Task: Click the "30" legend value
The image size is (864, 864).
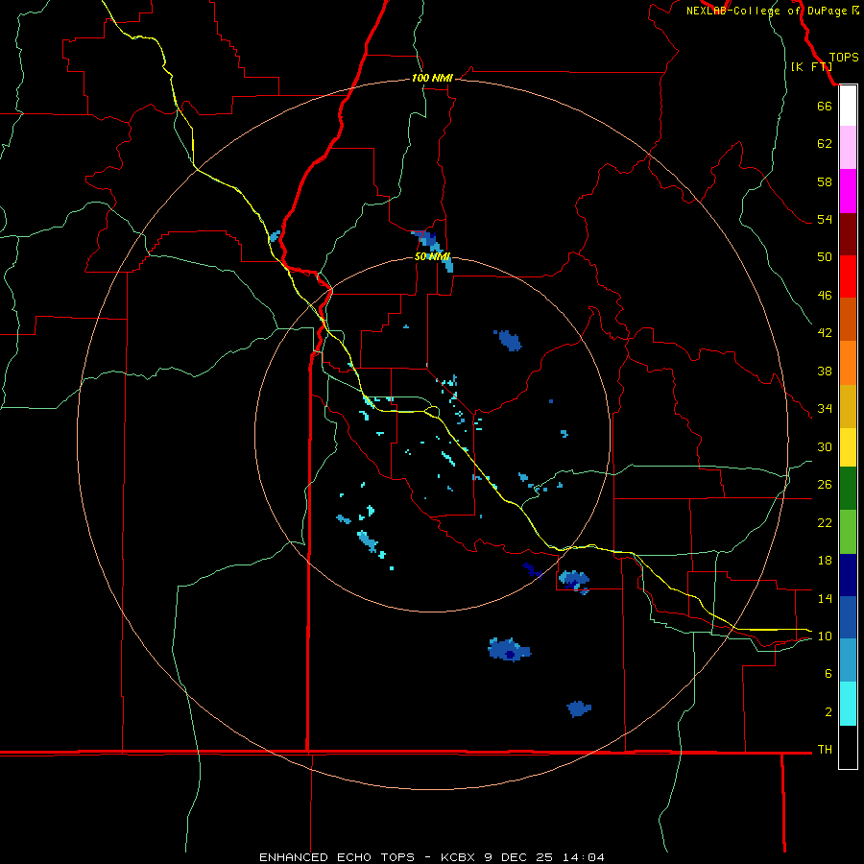Action: pos(825,446)
